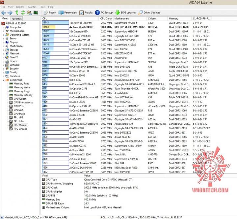Click the Back arrow toolbar icon
237x219 pixels.
click(4, 13)
